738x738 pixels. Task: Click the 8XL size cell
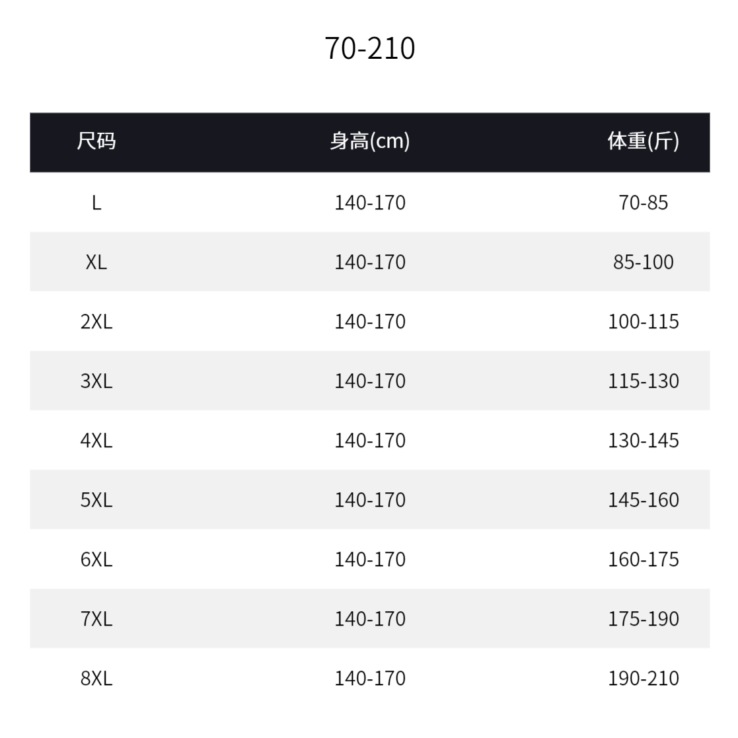pyautogui.click(x=96, y=679)
